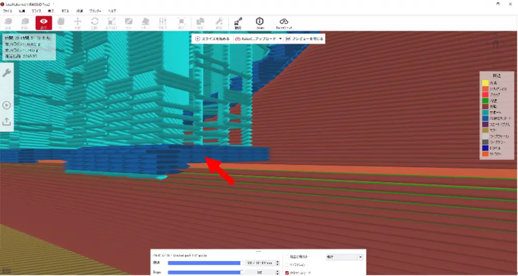The height and width of the screenshot is (276, 518).
Task: Open the RaiseCloud cloud icon
Action: click(x=284, y=22)
